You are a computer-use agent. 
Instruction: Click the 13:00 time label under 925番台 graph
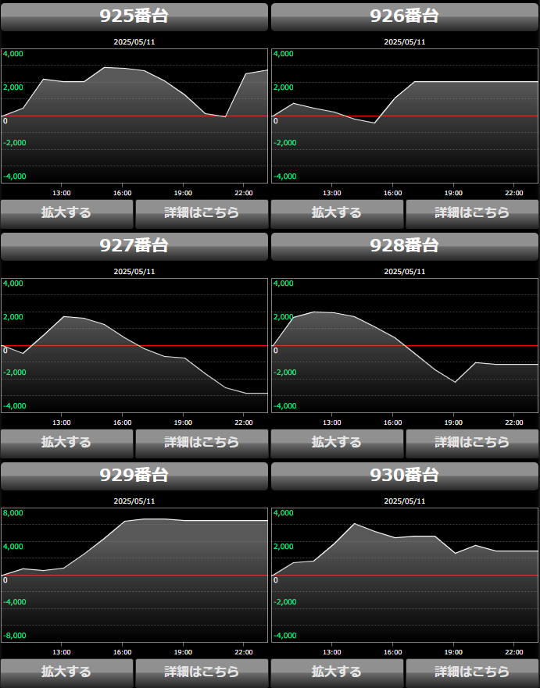click(x=62, y=193)
